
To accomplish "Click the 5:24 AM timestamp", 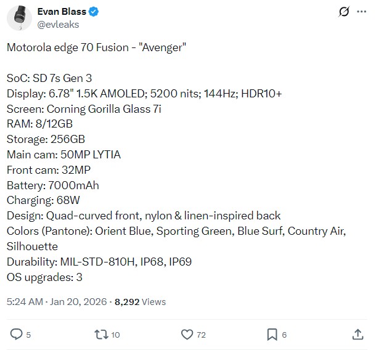I will [x=25, y=302].
